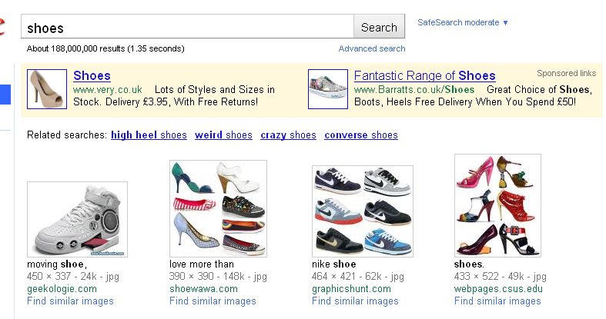Screen dimensions: 606x319
Task: Select related search high heel shoes
Action: (149, 135)
